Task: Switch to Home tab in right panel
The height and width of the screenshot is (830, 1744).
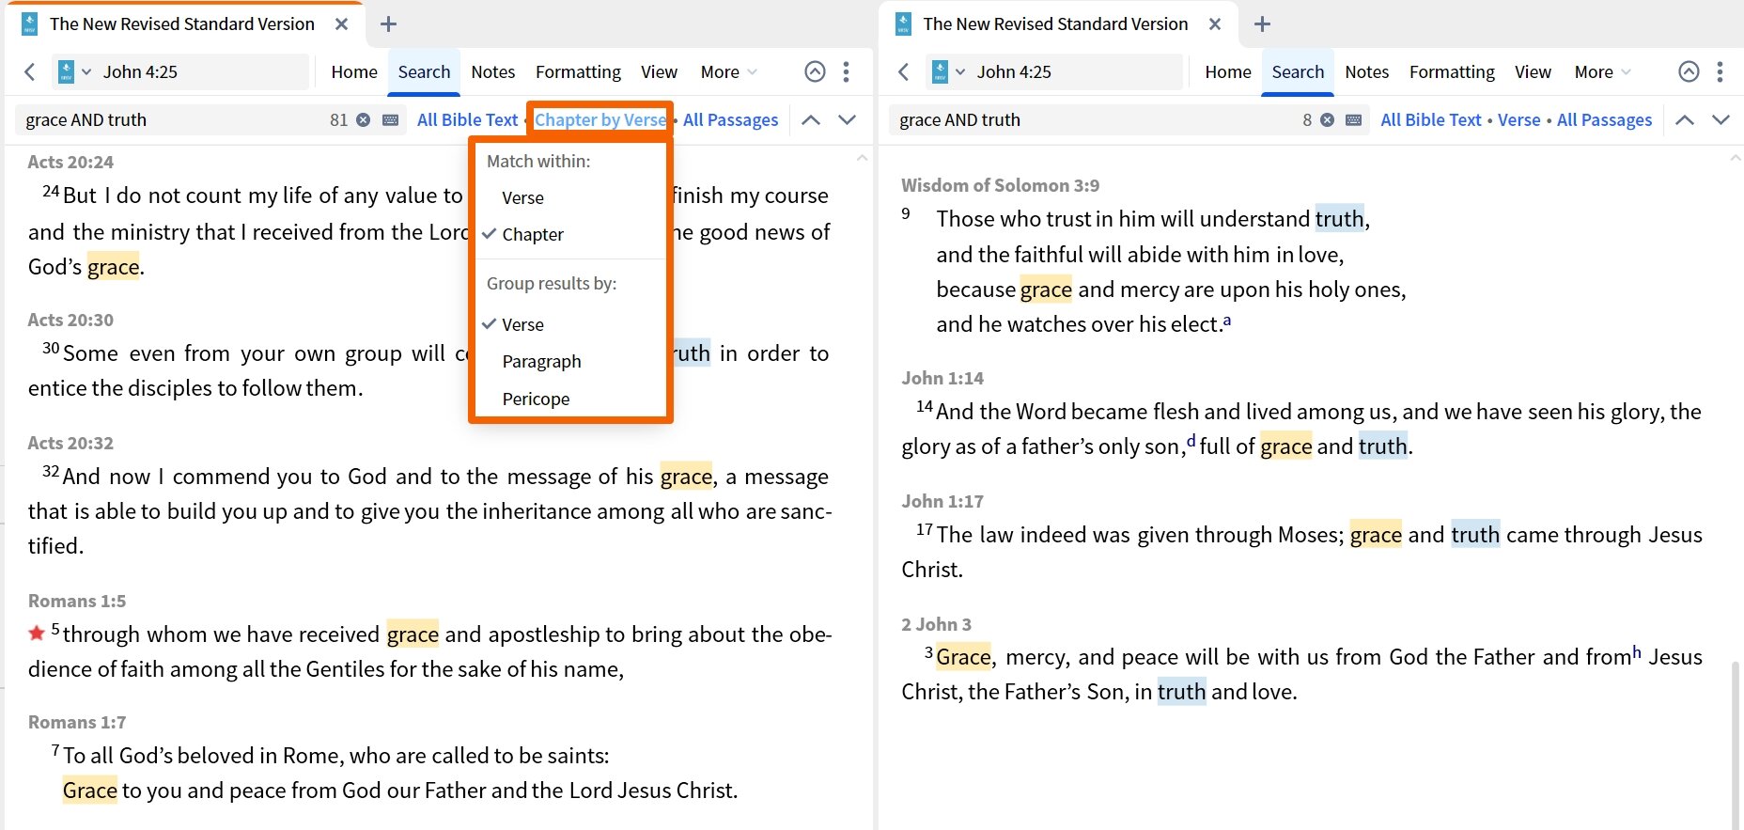Action: pos(1228,71)
